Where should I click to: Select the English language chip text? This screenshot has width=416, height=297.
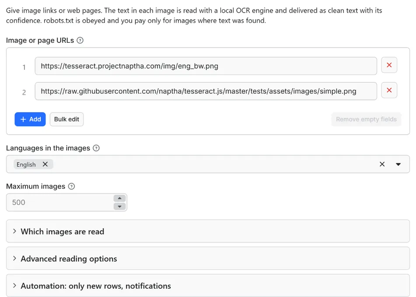pyautogui.click(x=26, y=164)
